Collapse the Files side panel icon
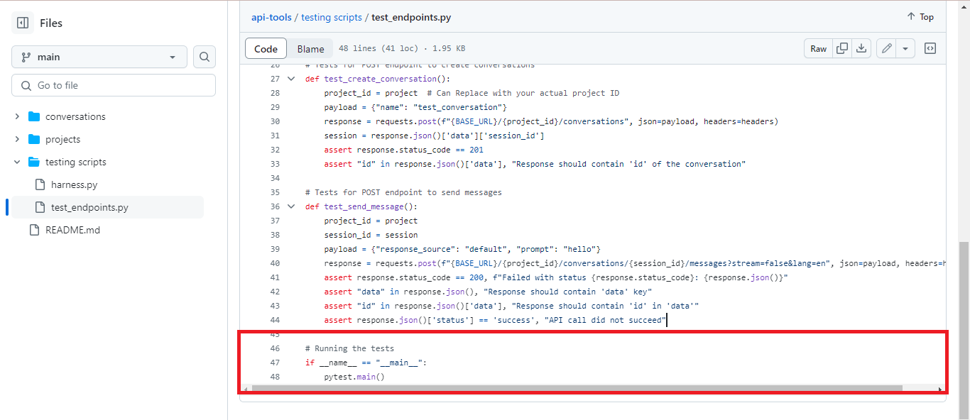Screen dimensions: 970x420 pos(23,23)
